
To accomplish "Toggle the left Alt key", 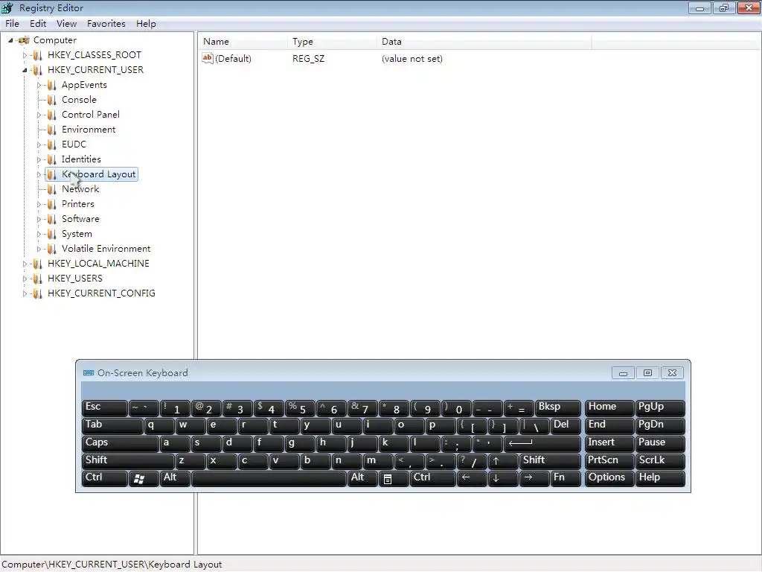I will (175, 479).
